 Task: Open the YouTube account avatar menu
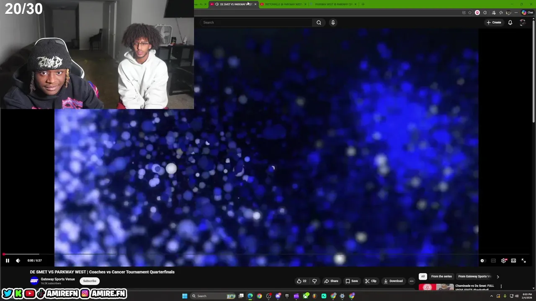[x=522, y=23]
